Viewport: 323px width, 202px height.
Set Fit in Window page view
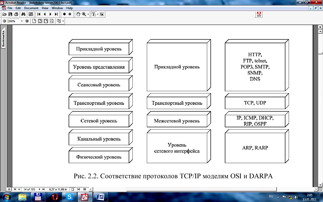40,21
